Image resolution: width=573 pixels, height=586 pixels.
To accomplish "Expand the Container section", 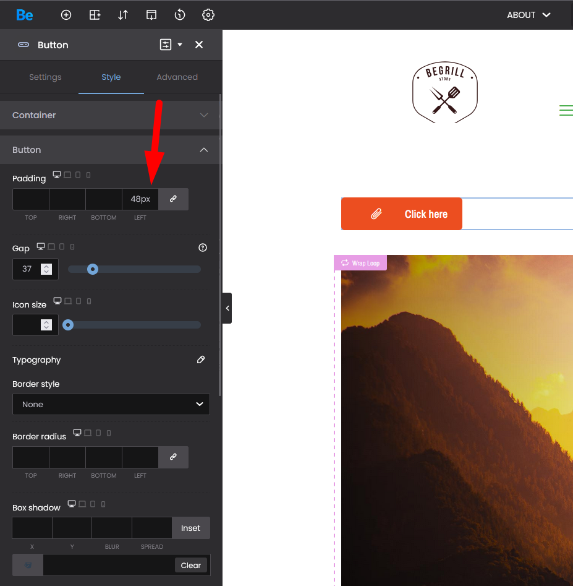I will [x=111, y=115].
